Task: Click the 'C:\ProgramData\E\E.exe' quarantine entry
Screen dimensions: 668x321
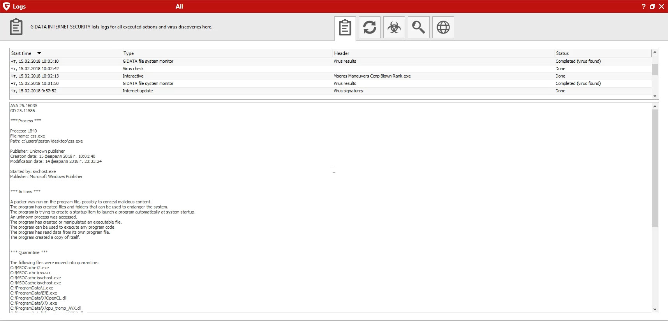Action: (x=33, y=293)
